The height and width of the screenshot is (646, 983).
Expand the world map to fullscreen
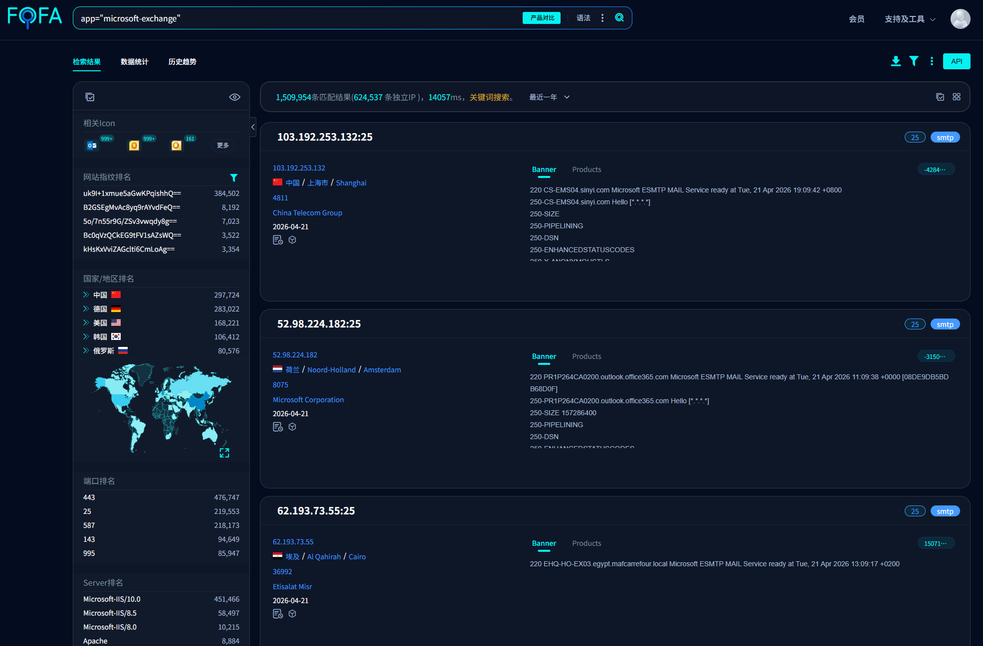coord(224,453)
